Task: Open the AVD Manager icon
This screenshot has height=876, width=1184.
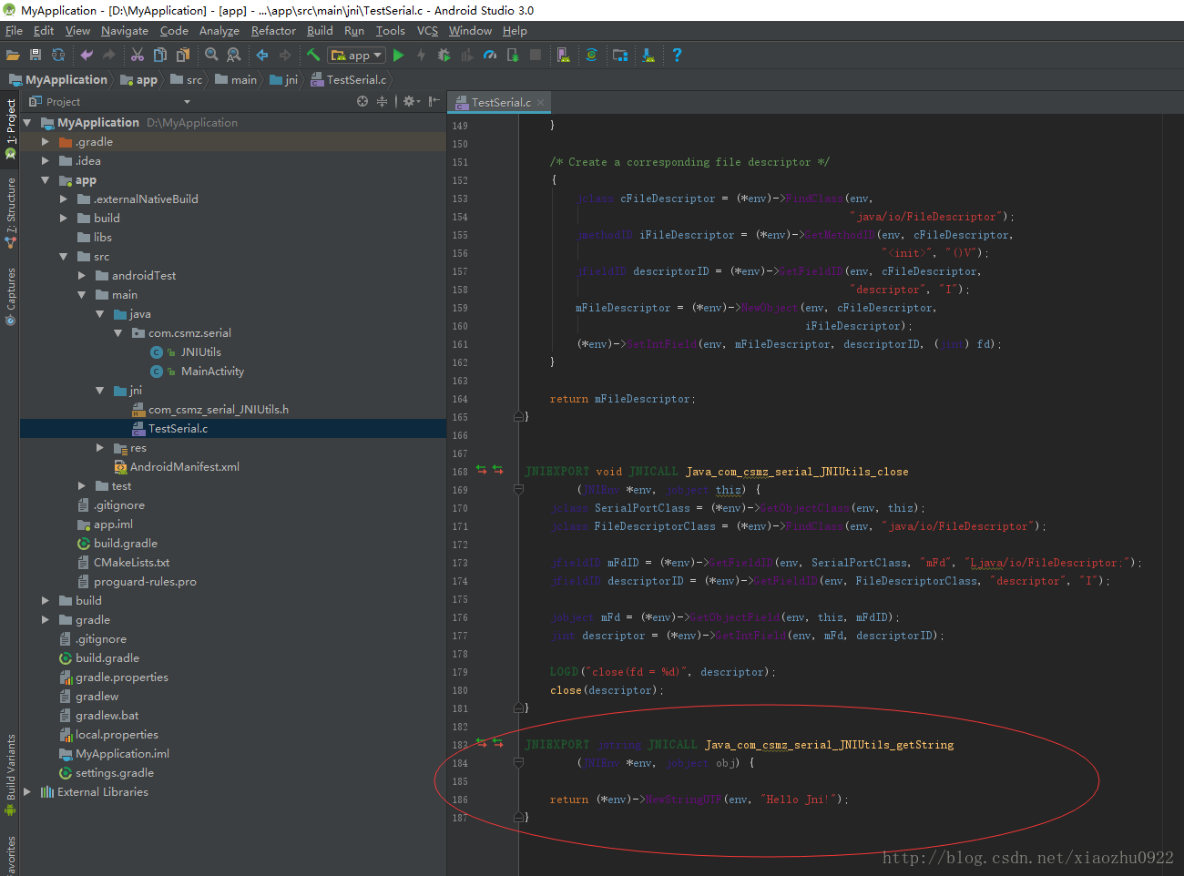Action: tap(564, 56)
